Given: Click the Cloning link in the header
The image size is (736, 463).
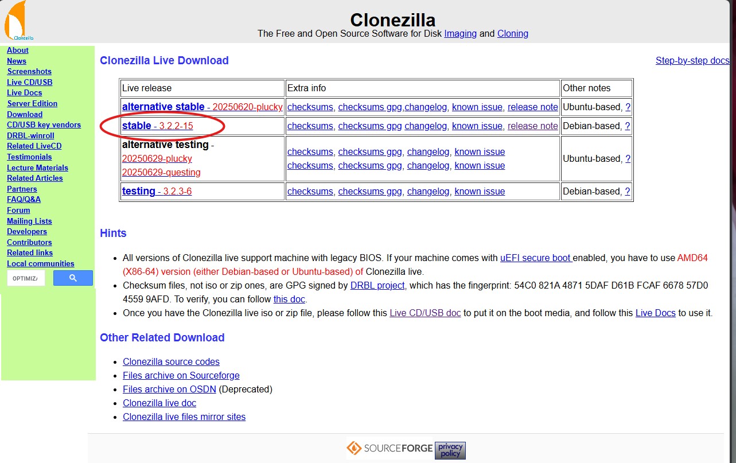Looking at the screenshot, I should click(x=513, y=33).
